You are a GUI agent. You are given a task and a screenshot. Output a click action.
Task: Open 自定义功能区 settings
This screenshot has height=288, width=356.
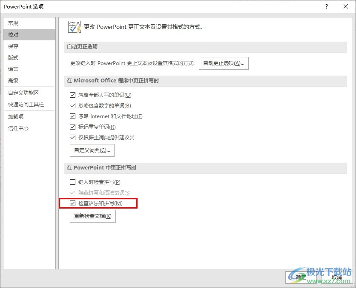click(x=29, y=93)
